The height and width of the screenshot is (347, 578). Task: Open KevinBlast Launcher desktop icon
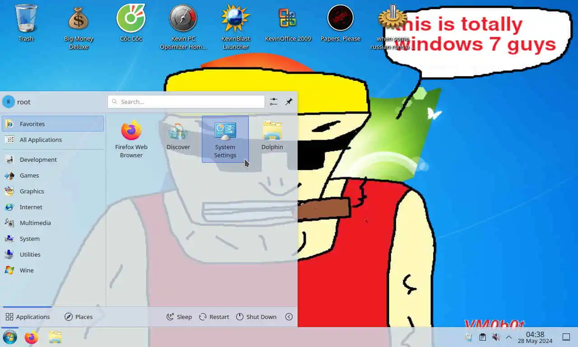(x=236, y=26)
